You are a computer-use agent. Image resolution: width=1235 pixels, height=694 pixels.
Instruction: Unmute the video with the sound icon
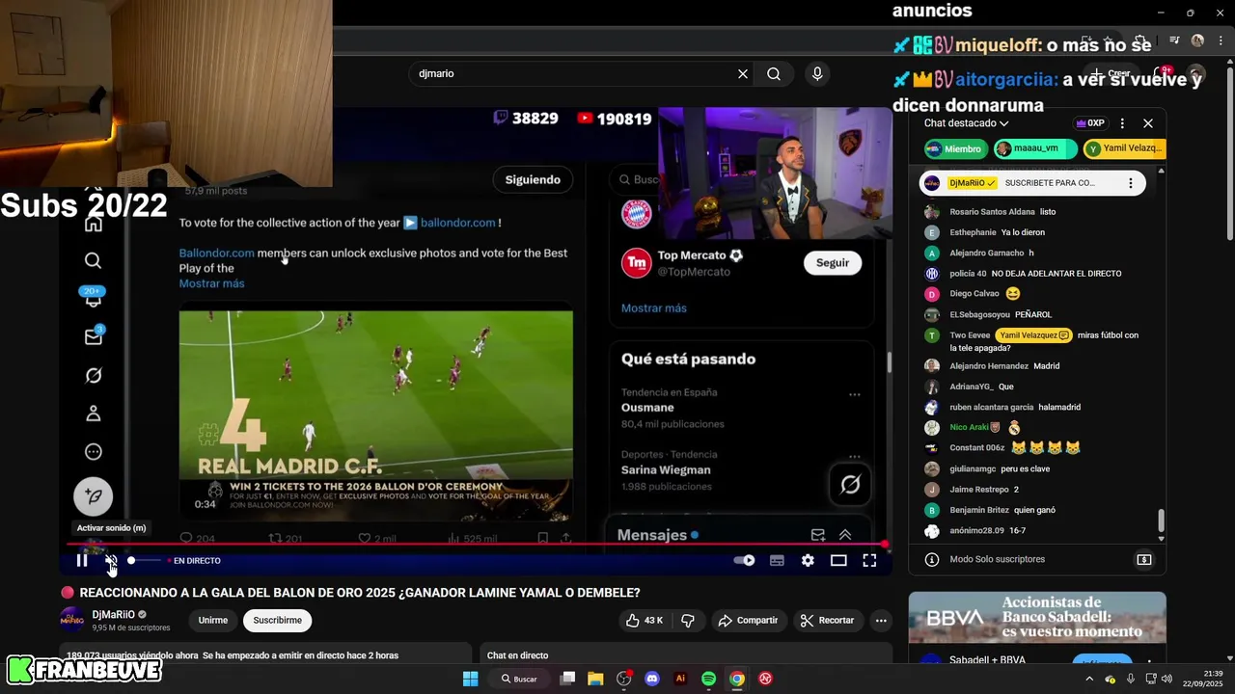pyautogui.click(x=111, y=560)
